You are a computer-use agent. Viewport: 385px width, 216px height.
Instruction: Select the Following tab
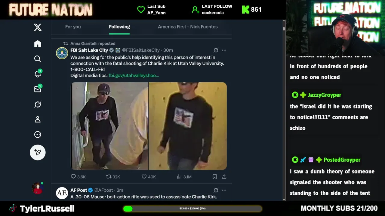point(119,27)
